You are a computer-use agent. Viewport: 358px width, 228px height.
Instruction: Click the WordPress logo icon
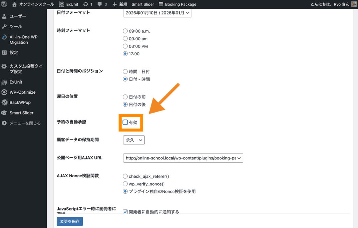coord(5,4)
